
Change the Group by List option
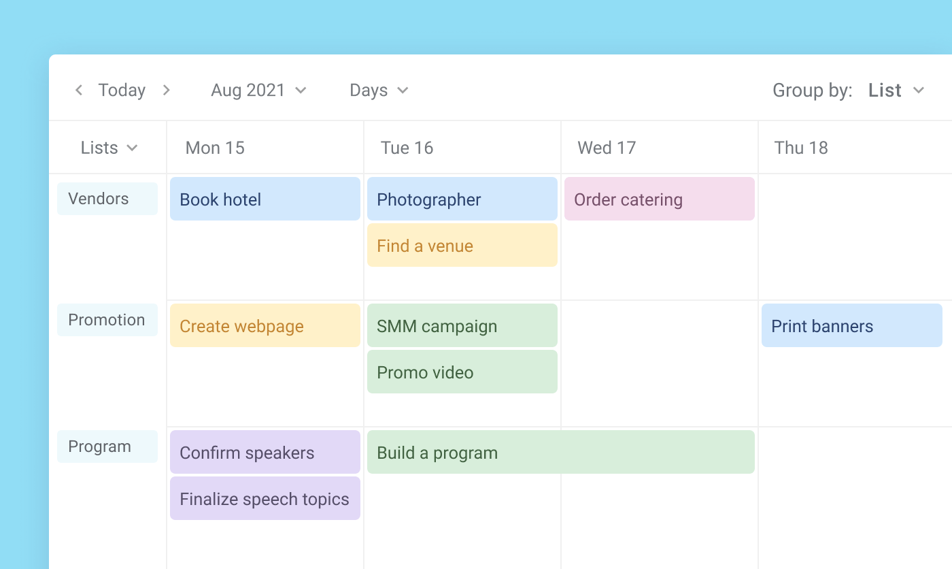(x=896, y=91)
